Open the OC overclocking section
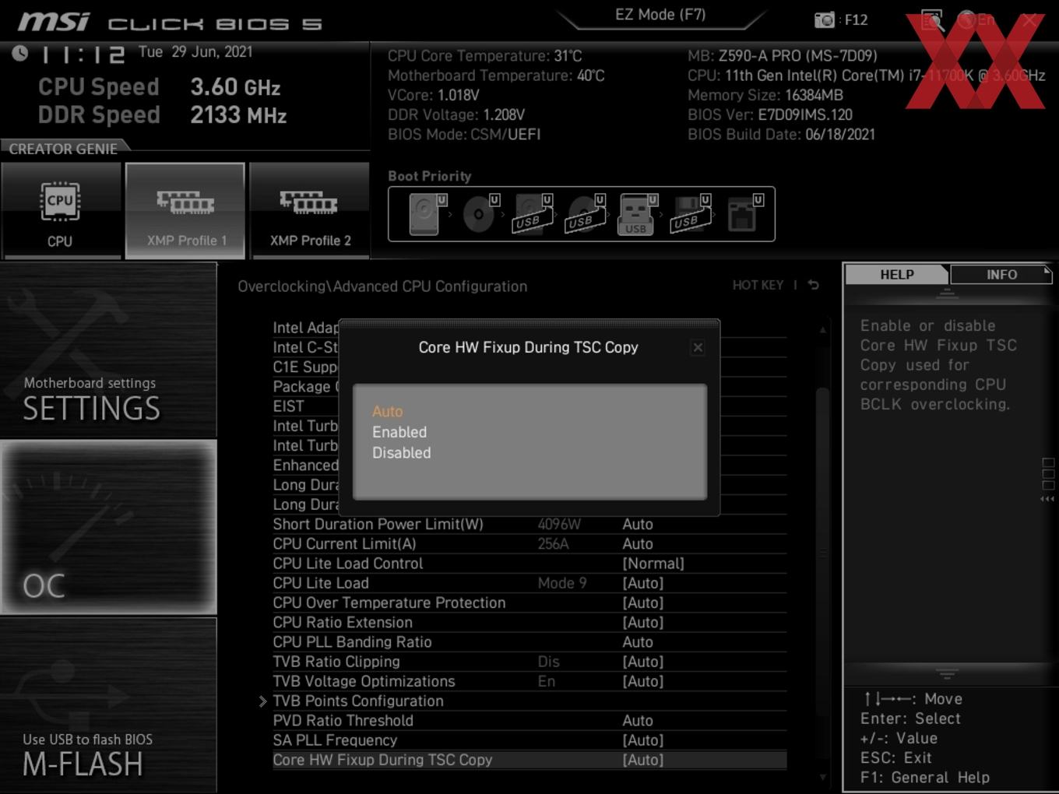 108,528
